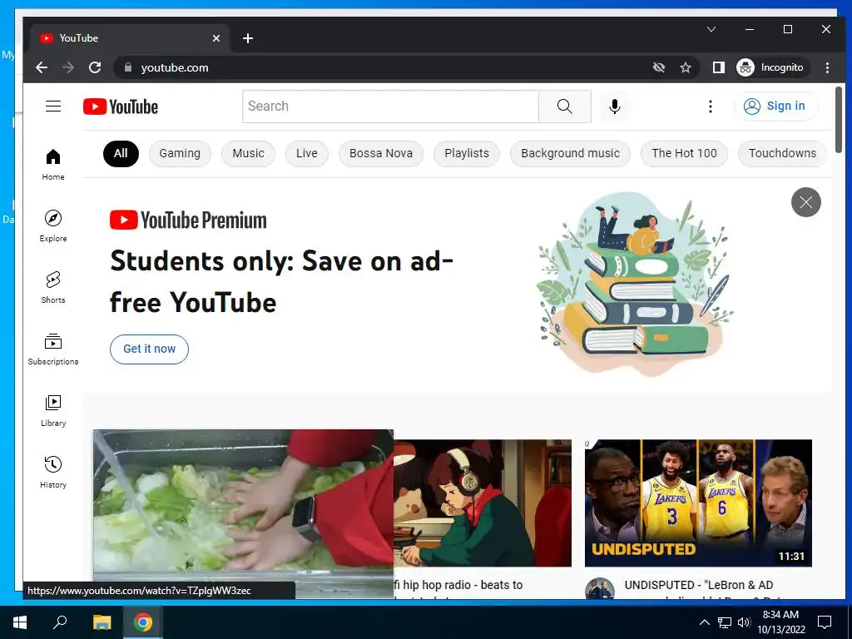Screen dimensions: 852x639
Task: View site information lock icon
Action: click(128, 67)
